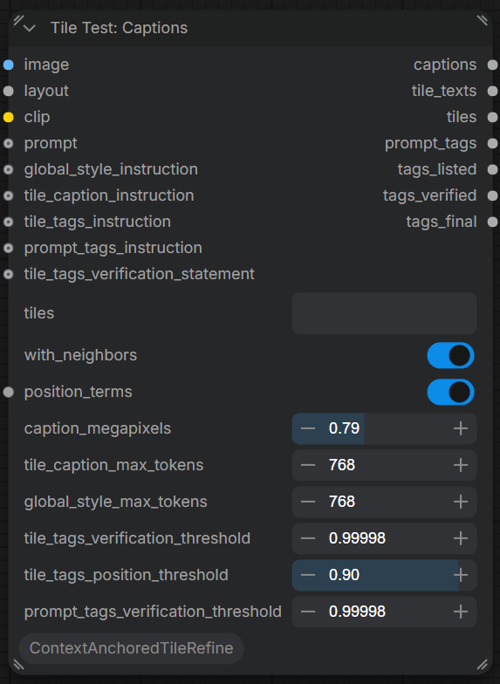
Task: Click the position_terms input socket
Action: [9, 393]
